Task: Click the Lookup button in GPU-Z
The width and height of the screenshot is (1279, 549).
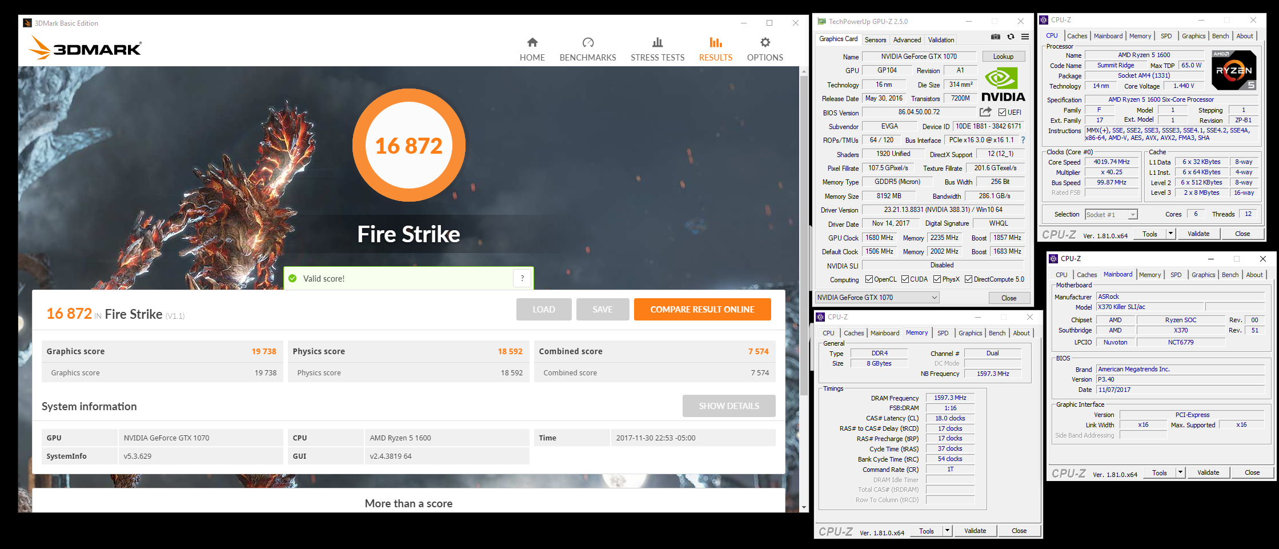Action: click(x=1003, y=57)
